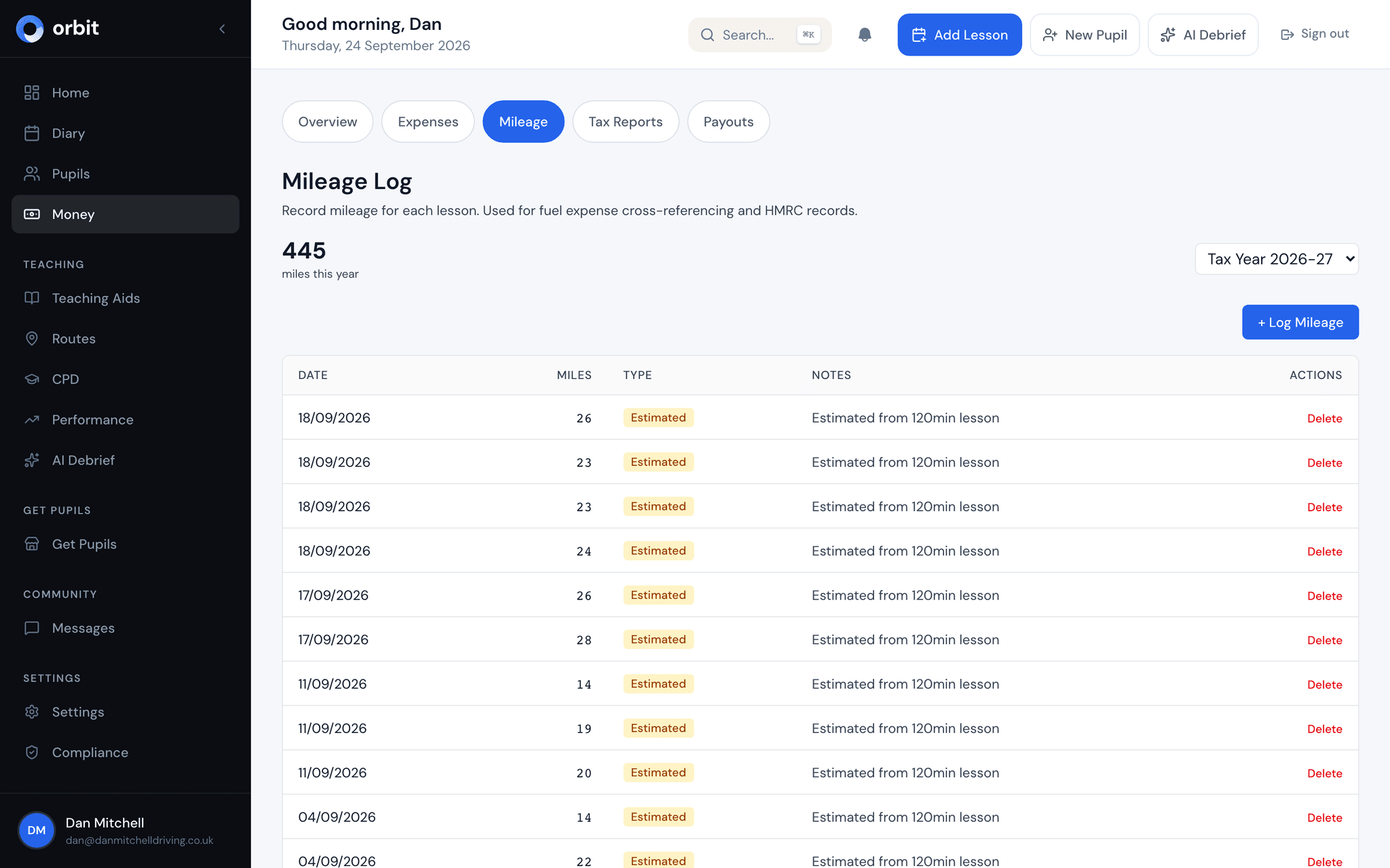Open the Compliance shield icon

tap(32, 753)
